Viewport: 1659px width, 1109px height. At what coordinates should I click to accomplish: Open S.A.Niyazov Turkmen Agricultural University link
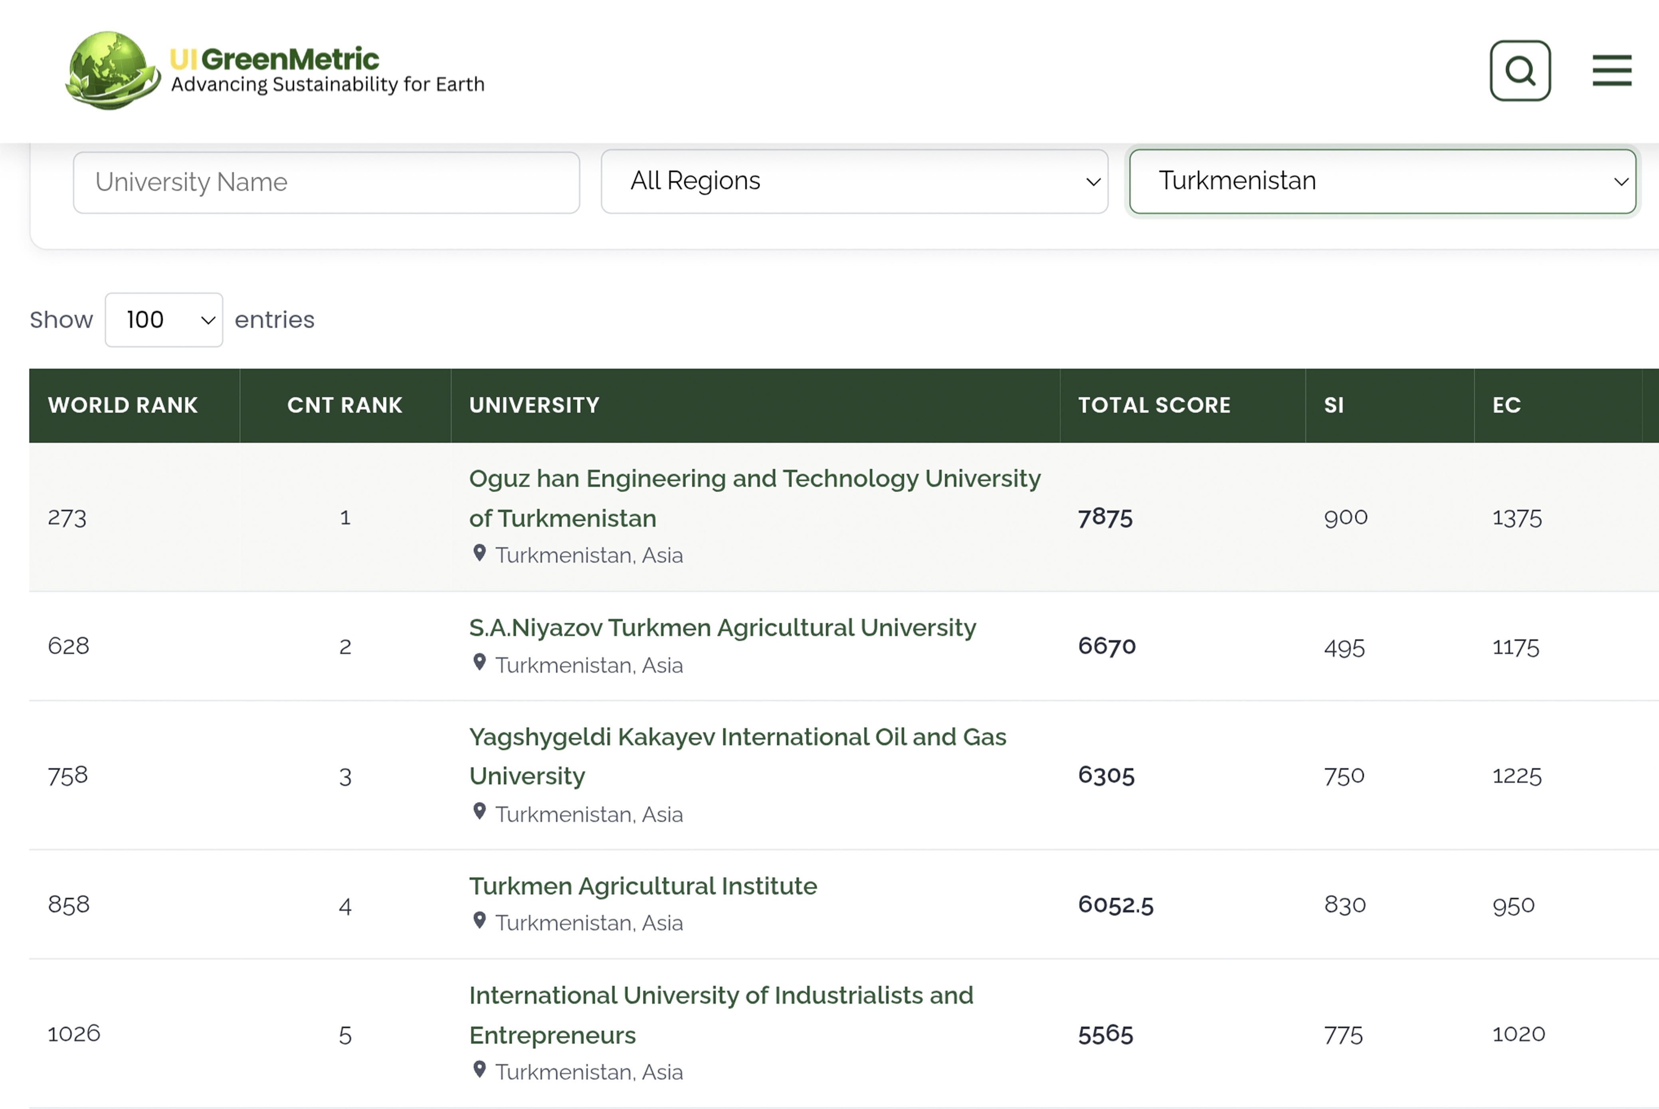722,628
